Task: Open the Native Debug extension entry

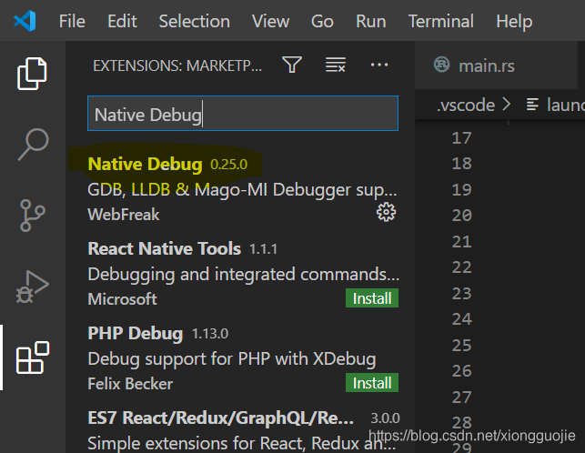Action: point(240,189)
